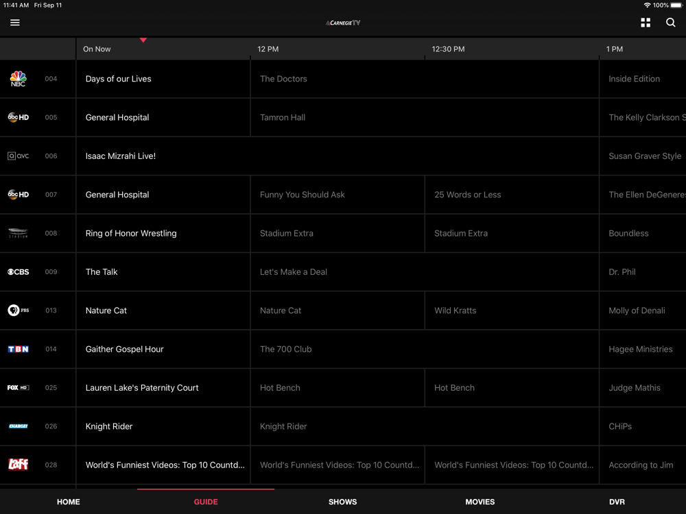The height and width of the screenshot is (514, 686).
Task: Select Stadium channel 008 logo
Action: tap(19, 233)
